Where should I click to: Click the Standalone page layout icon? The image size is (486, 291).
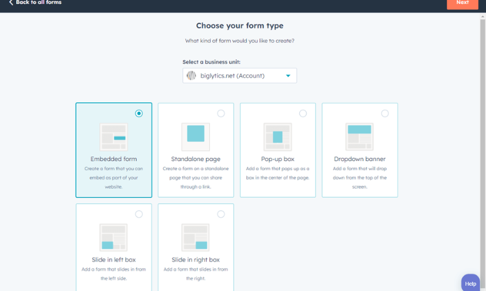(196, 136)
